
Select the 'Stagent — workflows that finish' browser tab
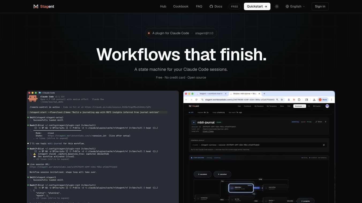211,94
